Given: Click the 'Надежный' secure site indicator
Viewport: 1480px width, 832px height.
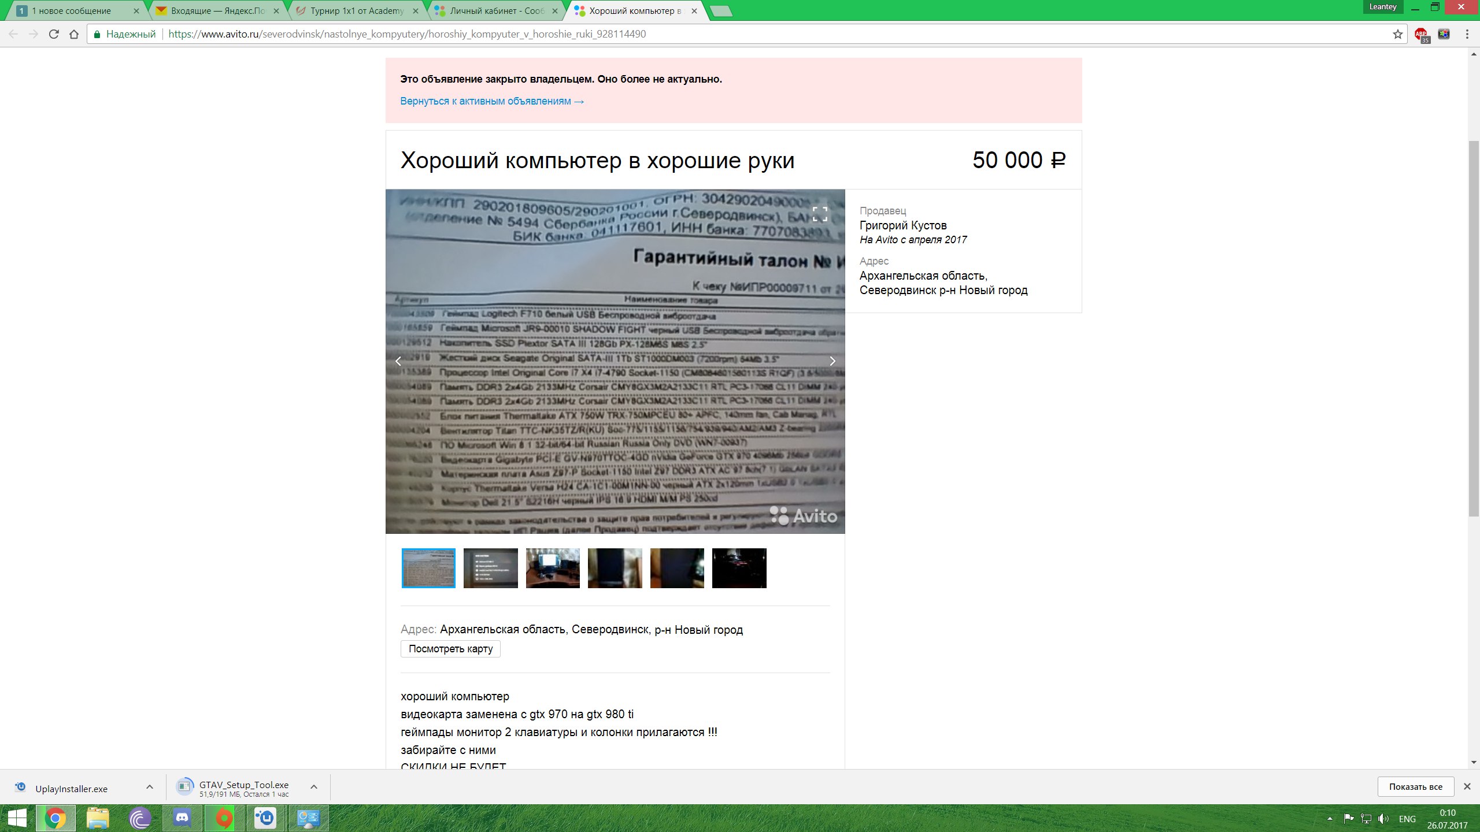Looking at the screenshot, I should coord(124,34).
